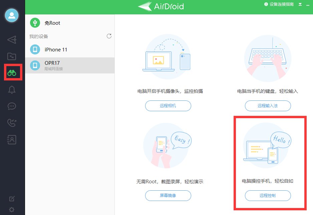The height and width of the screenshot is (215, 313).
Task: Click the user avatar icon
Action: [x=12, y=15]
